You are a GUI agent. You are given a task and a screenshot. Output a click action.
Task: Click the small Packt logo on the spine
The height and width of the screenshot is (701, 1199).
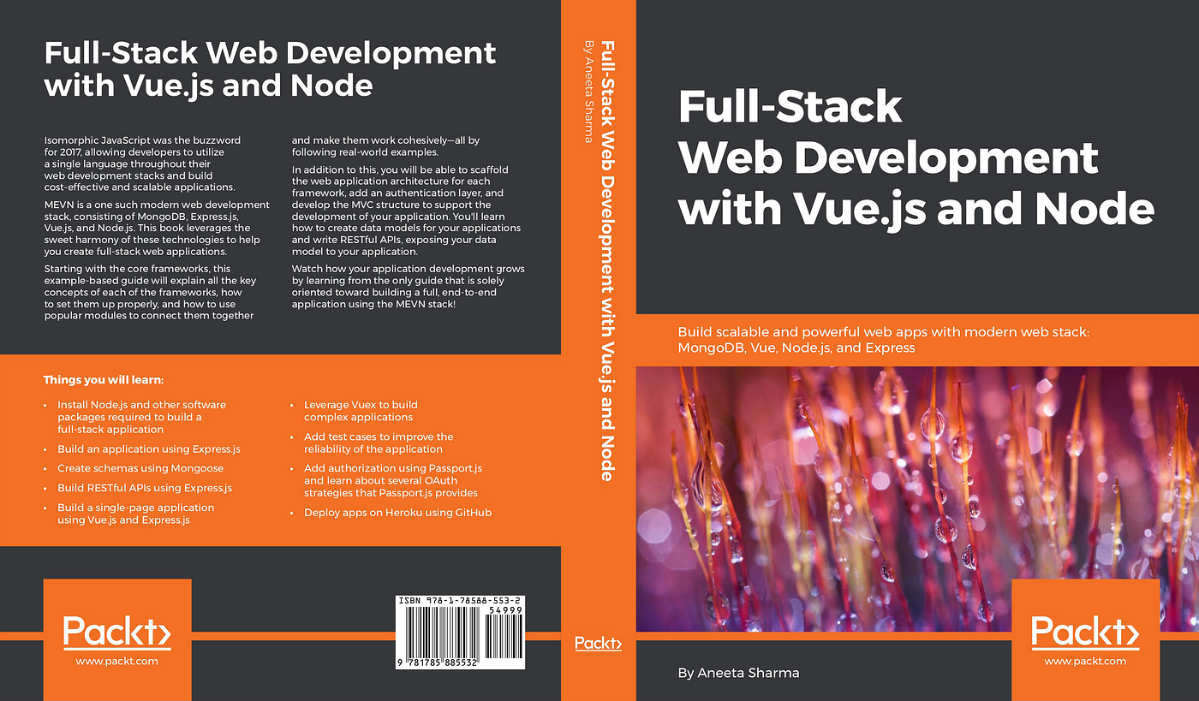point(598,644)
